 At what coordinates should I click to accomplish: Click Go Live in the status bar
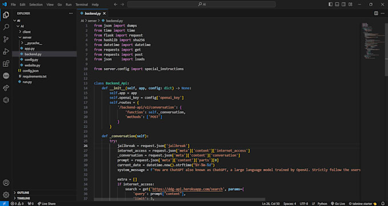(338, 204)
